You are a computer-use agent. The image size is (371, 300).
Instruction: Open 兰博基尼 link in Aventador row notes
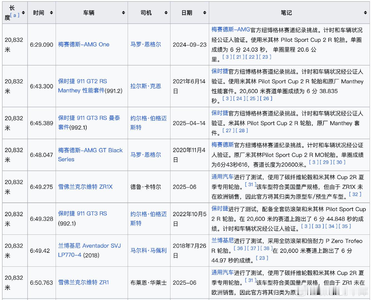click(222, 241)
